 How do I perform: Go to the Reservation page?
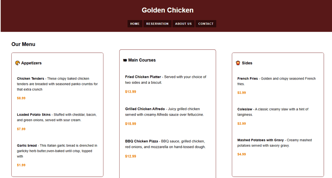point(157,24)
